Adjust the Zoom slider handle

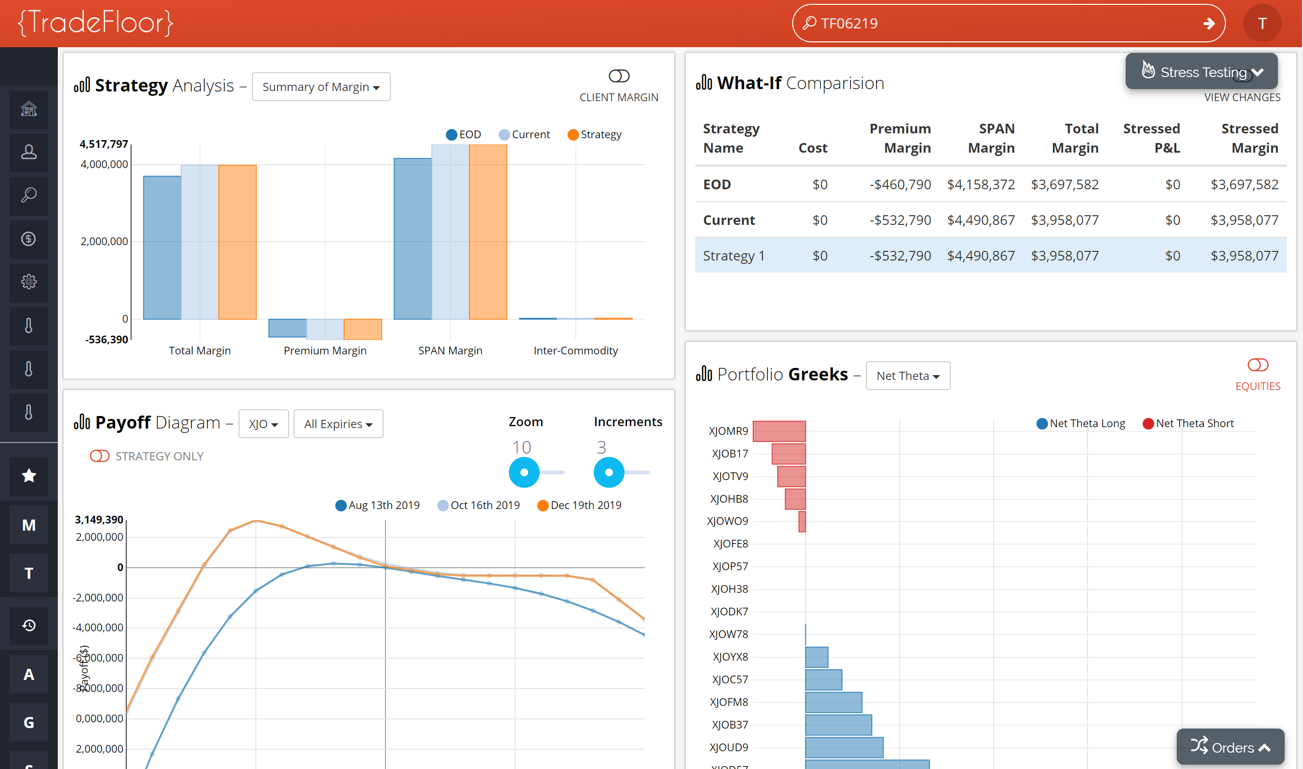(524, 472)
